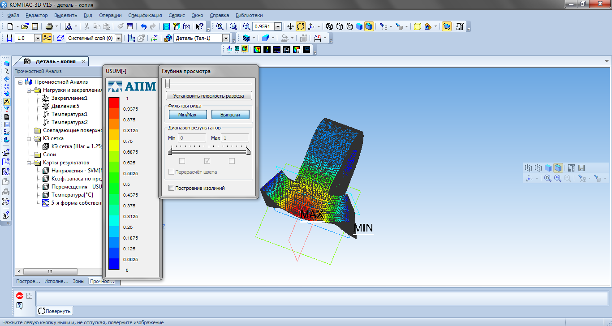Viewport: 612px width, 326px height.
Task: Open the Системный слой (0) dropdown
Action: pyautogui.click(x=118, y=38)
